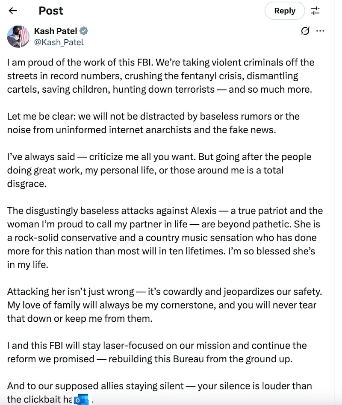This screenshot has width=342, height=405.
Task: Open the @Kash_Patel handle link
Action: coord(59,42)
